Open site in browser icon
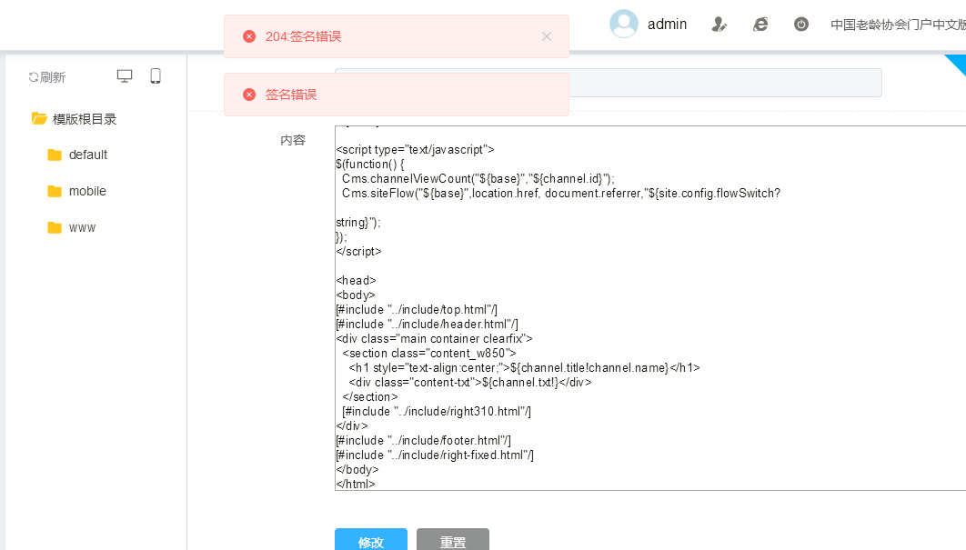 pyautogui.click(x=760, y=24)
